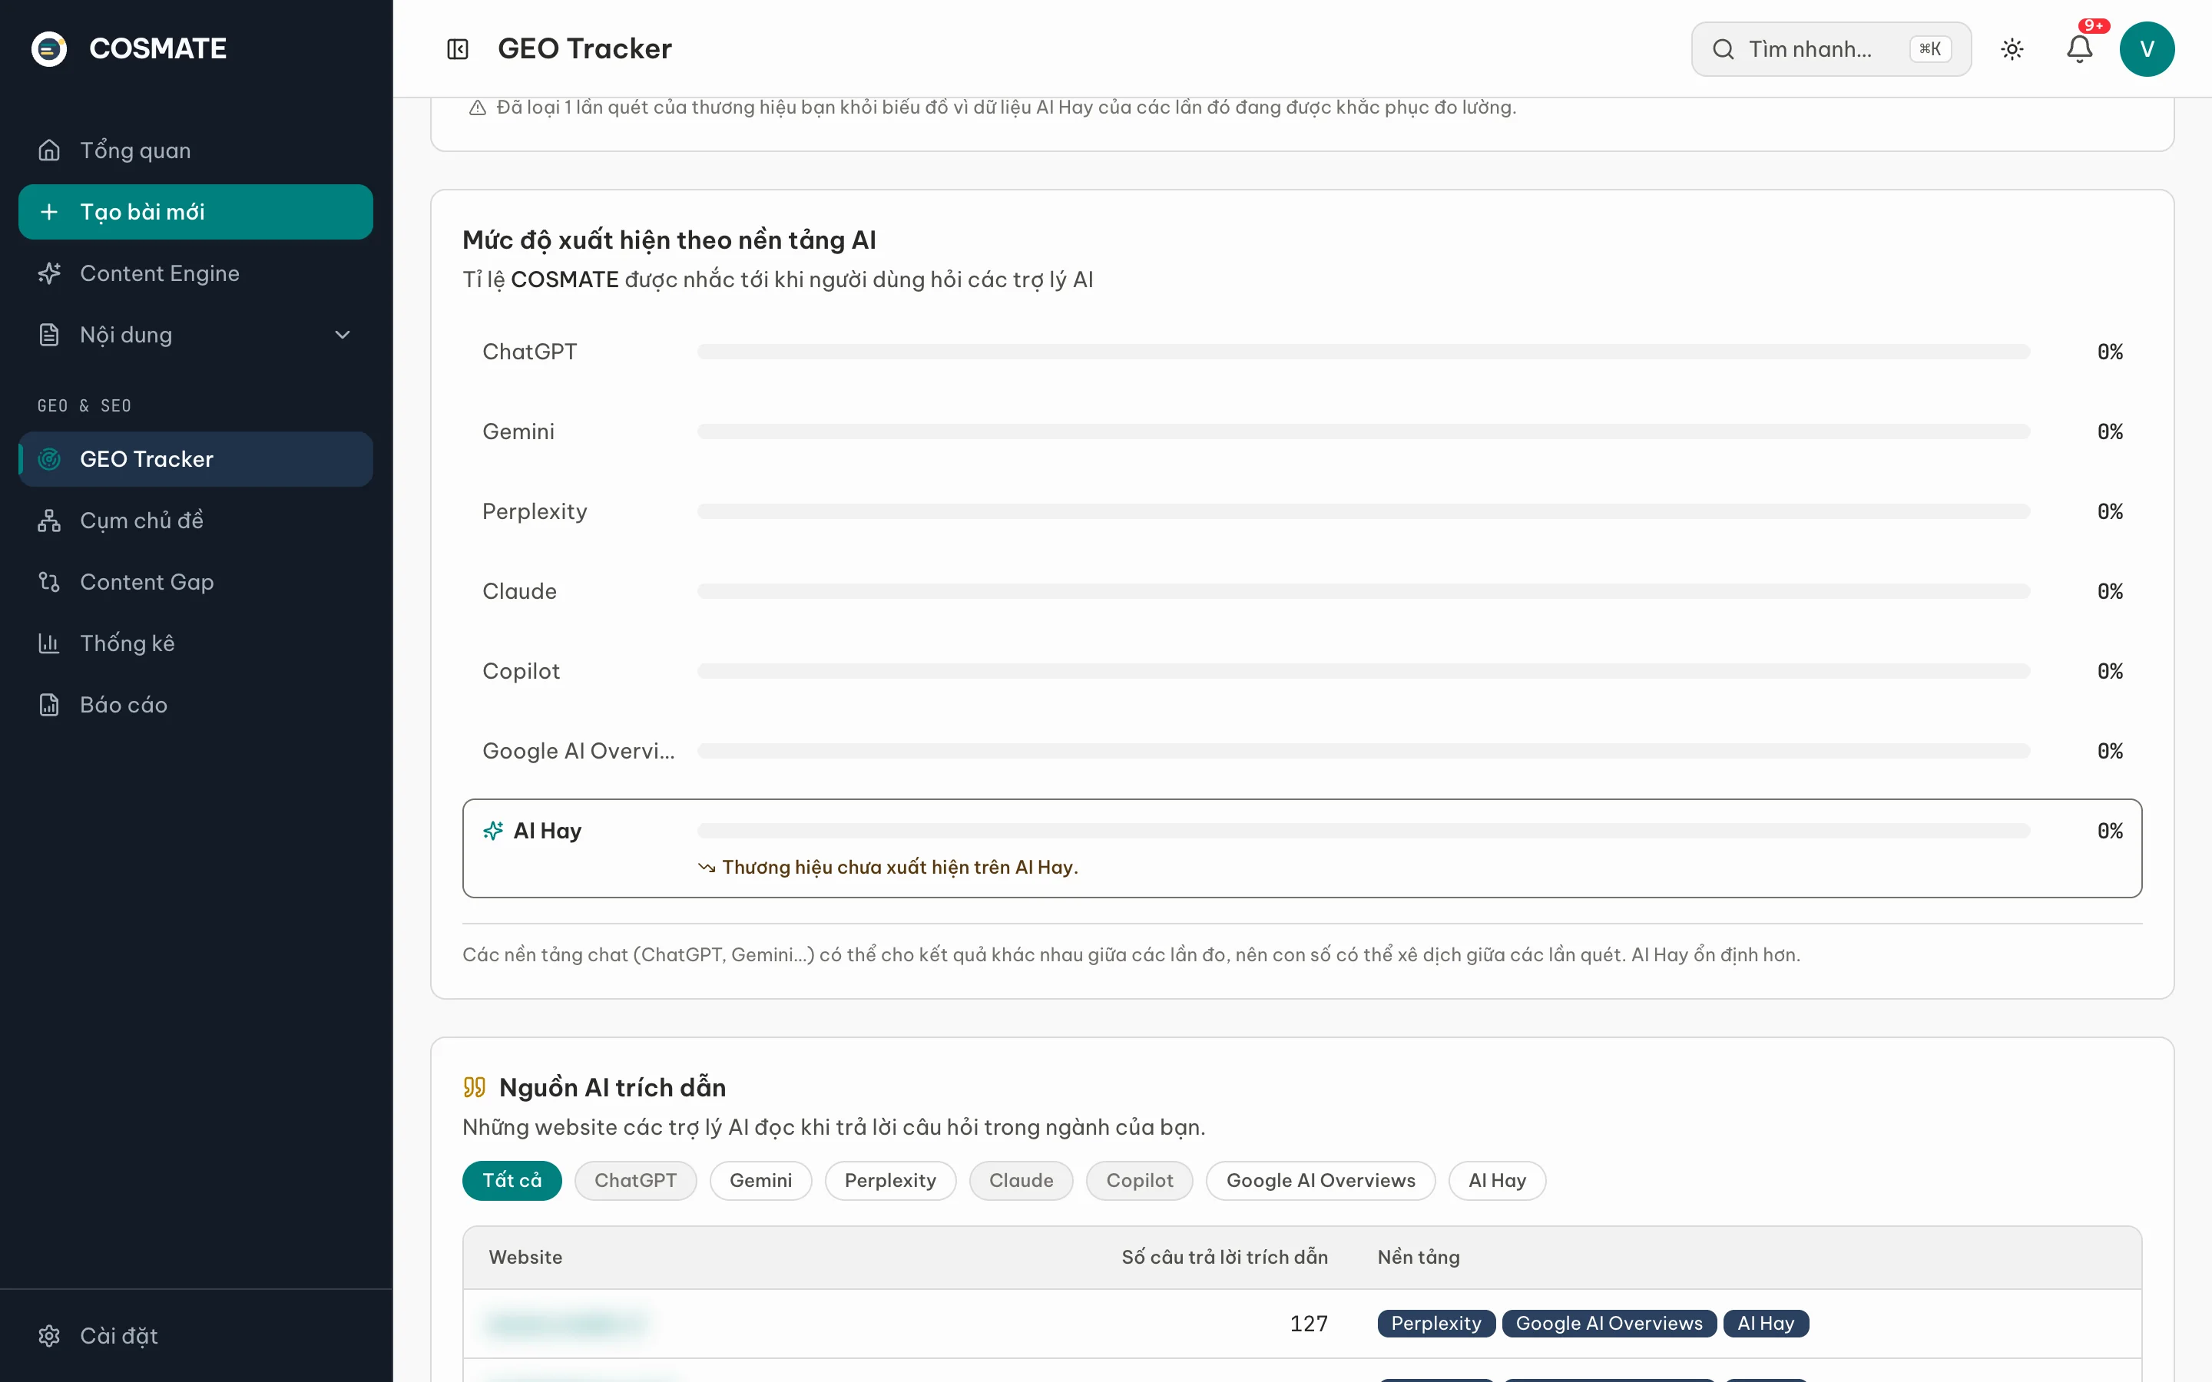Open notifications bell icon
The width and height of the screenshot is (2212, 1382).
(2079, 49)
